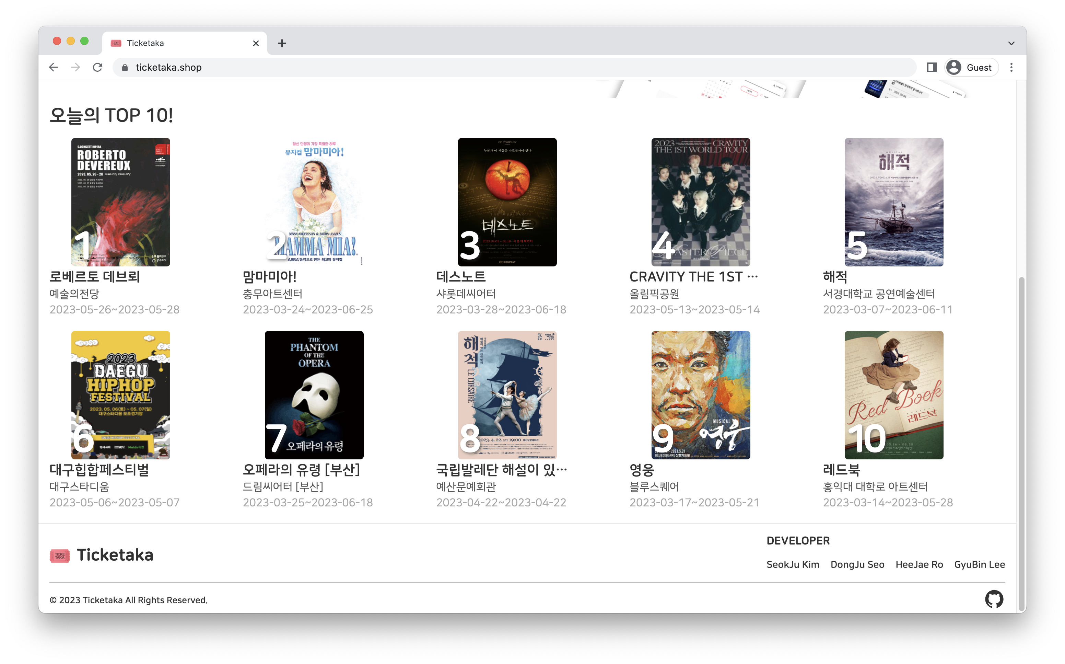
Task: Select the Mamma Mia poster thumbnail
Action: (313, 202)
